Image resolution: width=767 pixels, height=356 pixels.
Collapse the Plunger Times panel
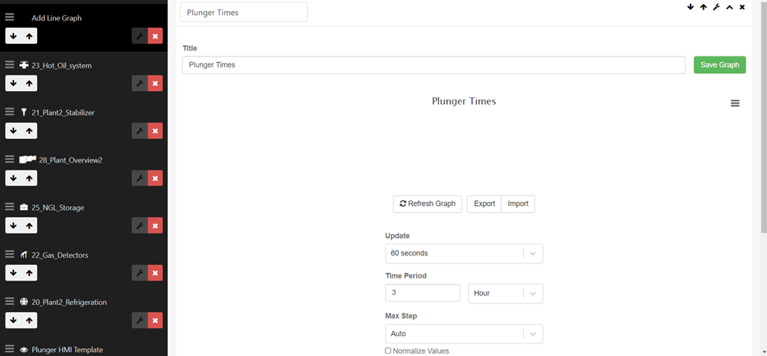(729, 7)
